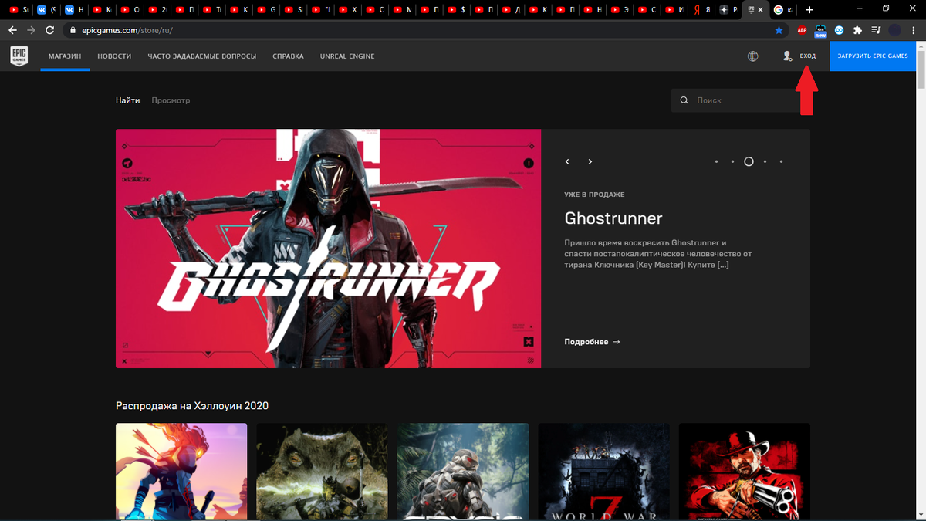Click the browser forward arrow
Image resolution: width=926 pixels, height=521 pixels.
(x=31, y=30)
